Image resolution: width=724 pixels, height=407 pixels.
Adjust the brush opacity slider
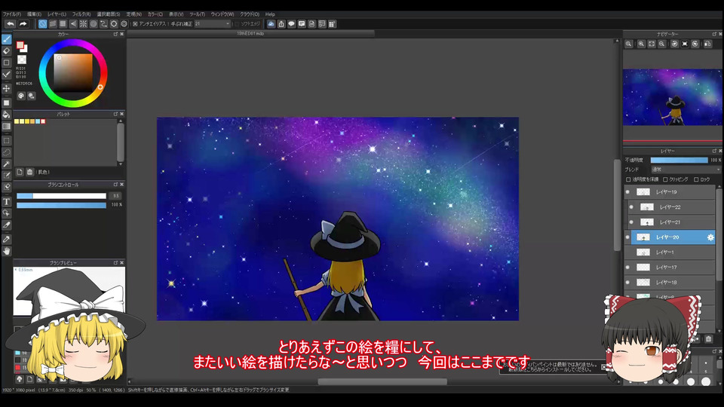(x=61, y=205)
